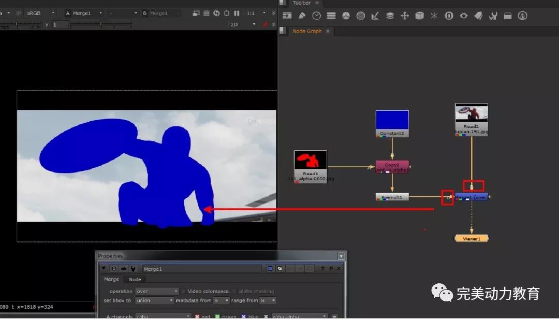Open the rgba.alpha channel dropdown
The width and height of the screenshot is (559, 319).
point(300,316)
